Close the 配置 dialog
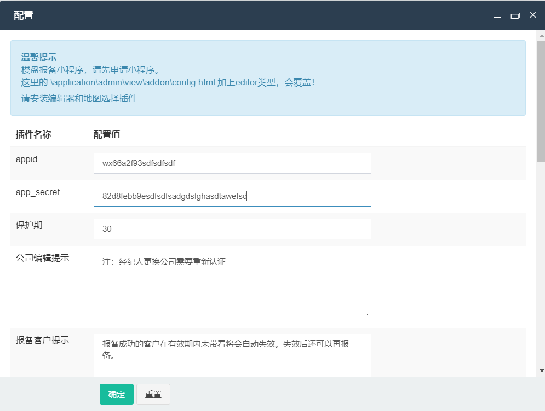545x411 pixels. click(x=532, y=15)
